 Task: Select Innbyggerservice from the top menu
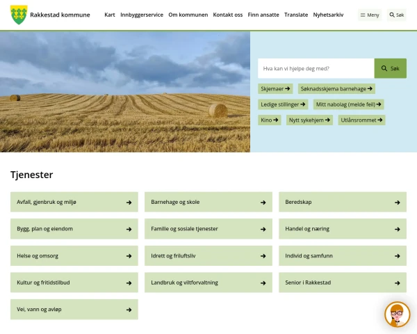pos(142,15)
